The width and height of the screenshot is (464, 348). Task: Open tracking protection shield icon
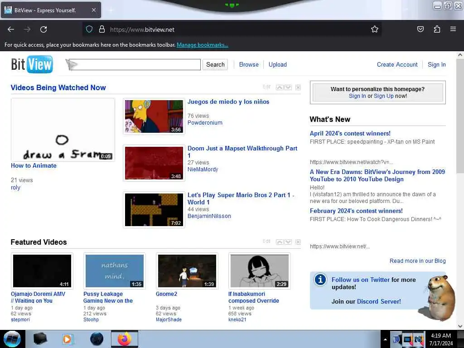(x=89, y=29)
